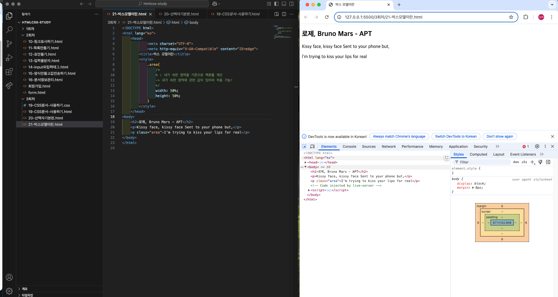The height and width of the screenshot is (297, 558).
Task: Toggle the secondary side bar layout icon
Action: 291,4
